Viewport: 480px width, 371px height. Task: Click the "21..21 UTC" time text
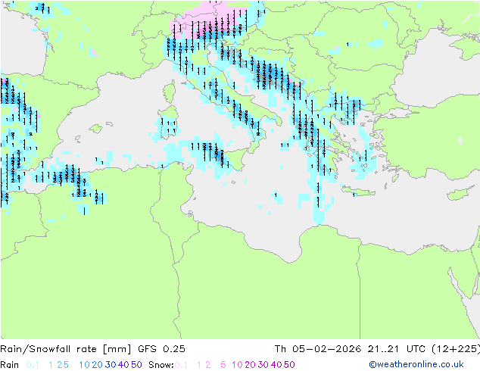[396, 349]
